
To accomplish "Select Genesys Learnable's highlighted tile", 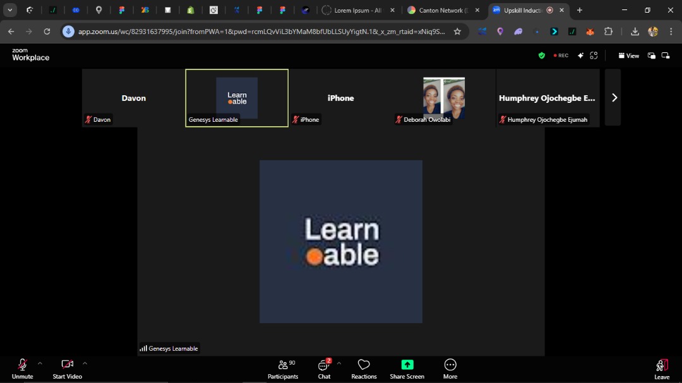I will click(237, 98).
